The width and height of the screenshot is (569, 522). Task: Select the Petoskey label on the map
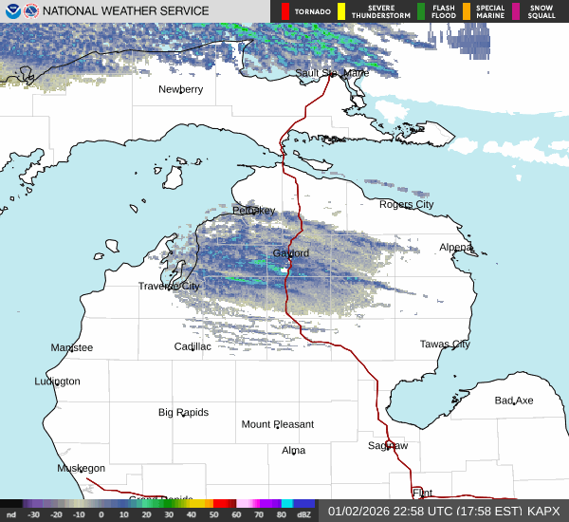click(254, 210)
